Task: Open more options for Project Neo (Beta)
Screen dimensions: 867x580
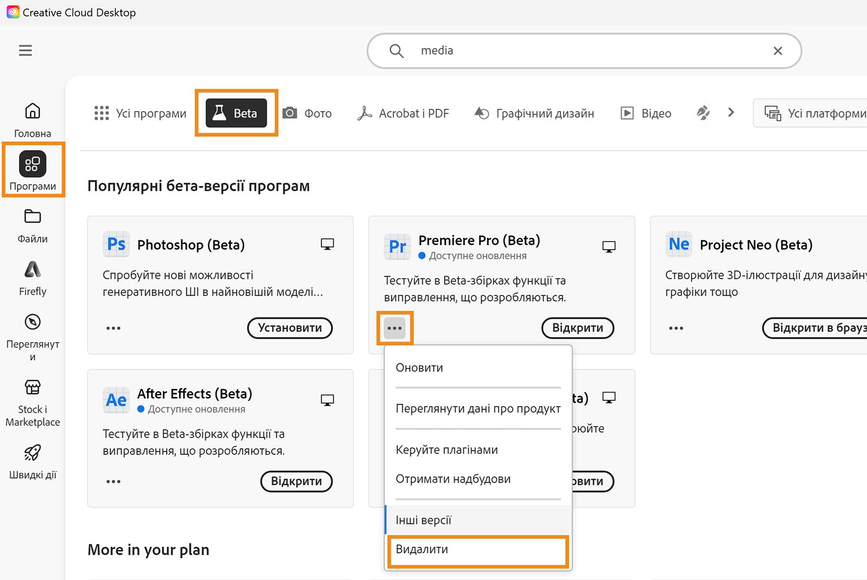Action: 676,328
